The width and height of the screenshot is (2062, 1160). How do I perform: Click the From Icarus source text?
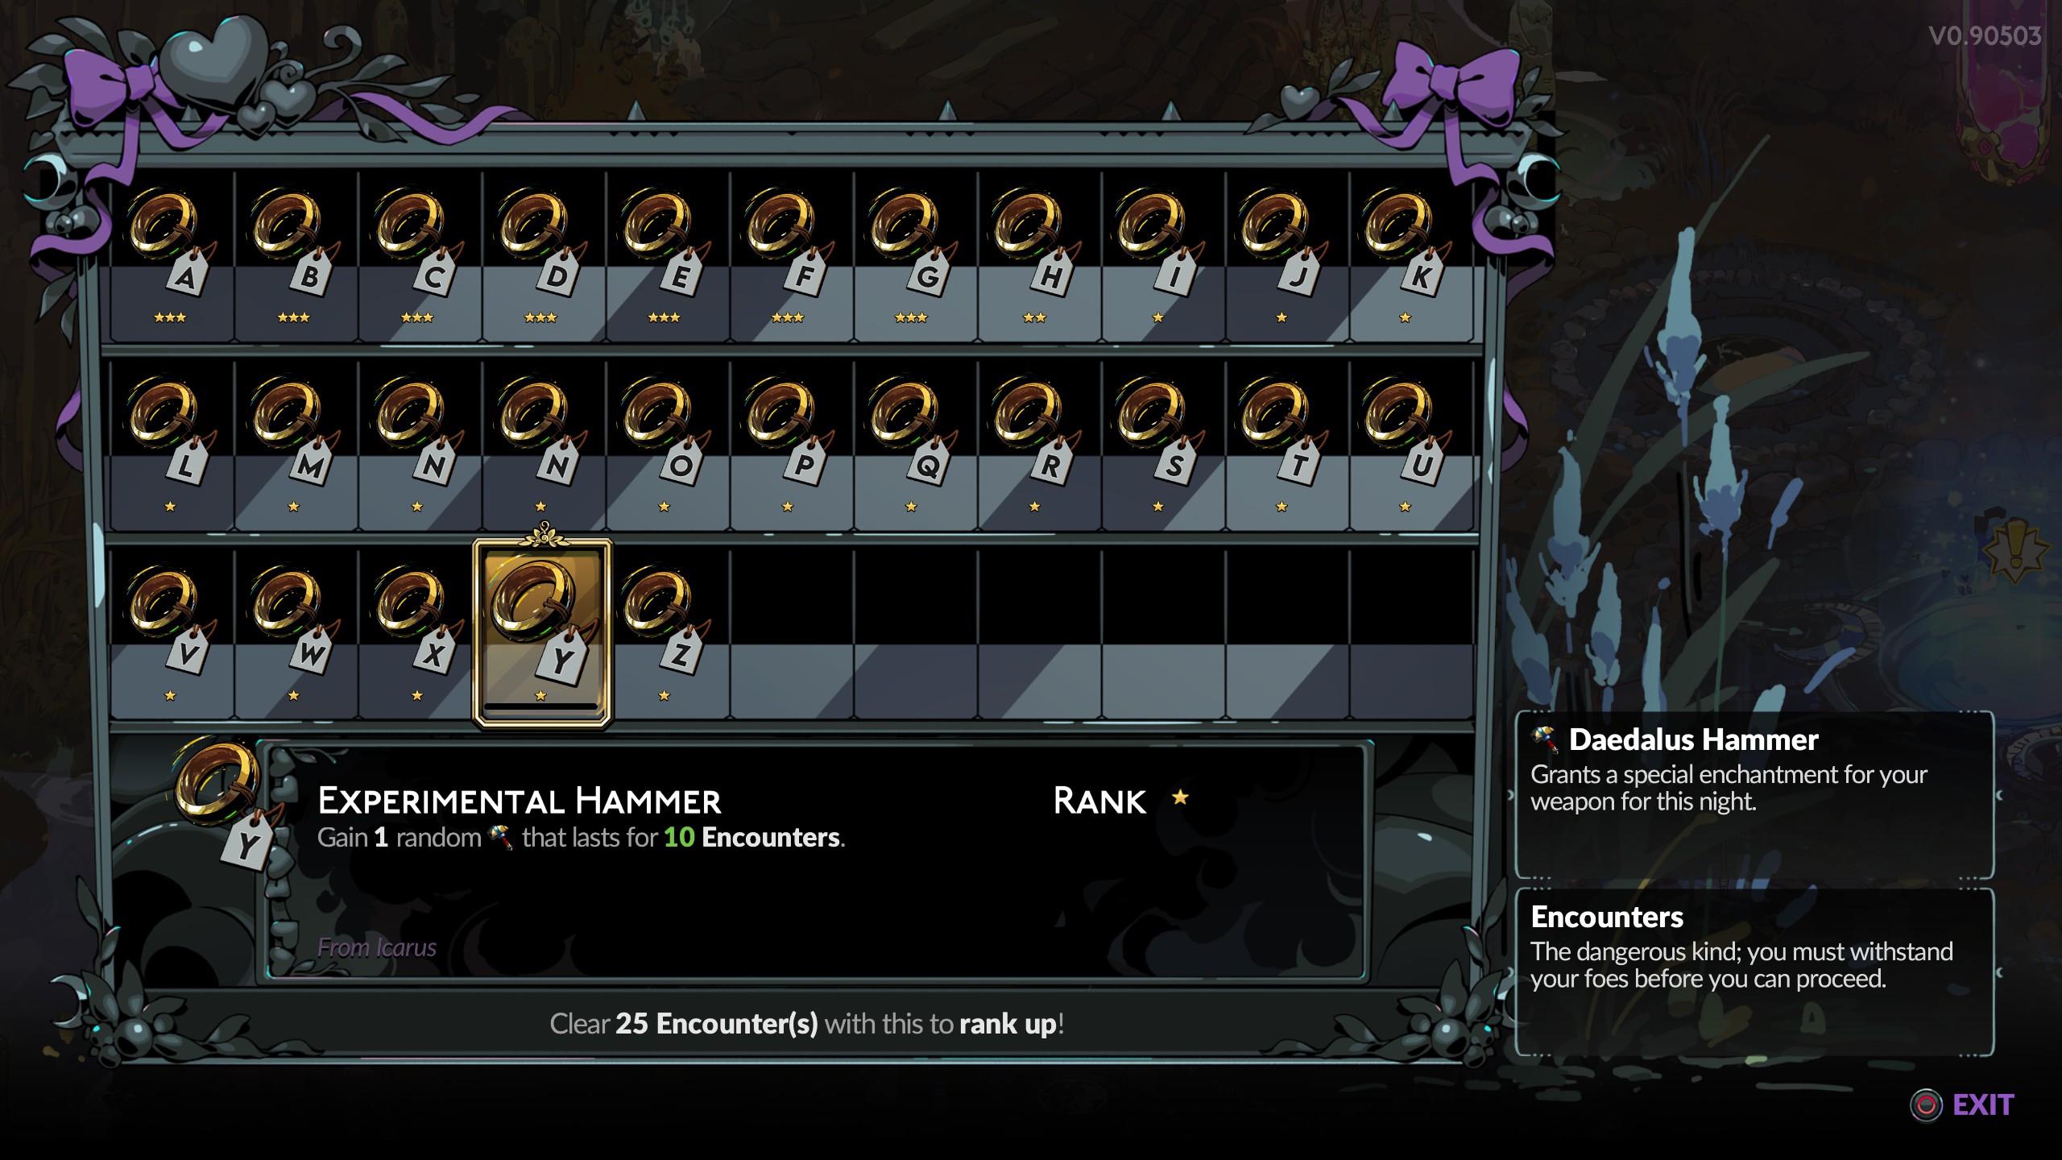(x=377, y=947)
